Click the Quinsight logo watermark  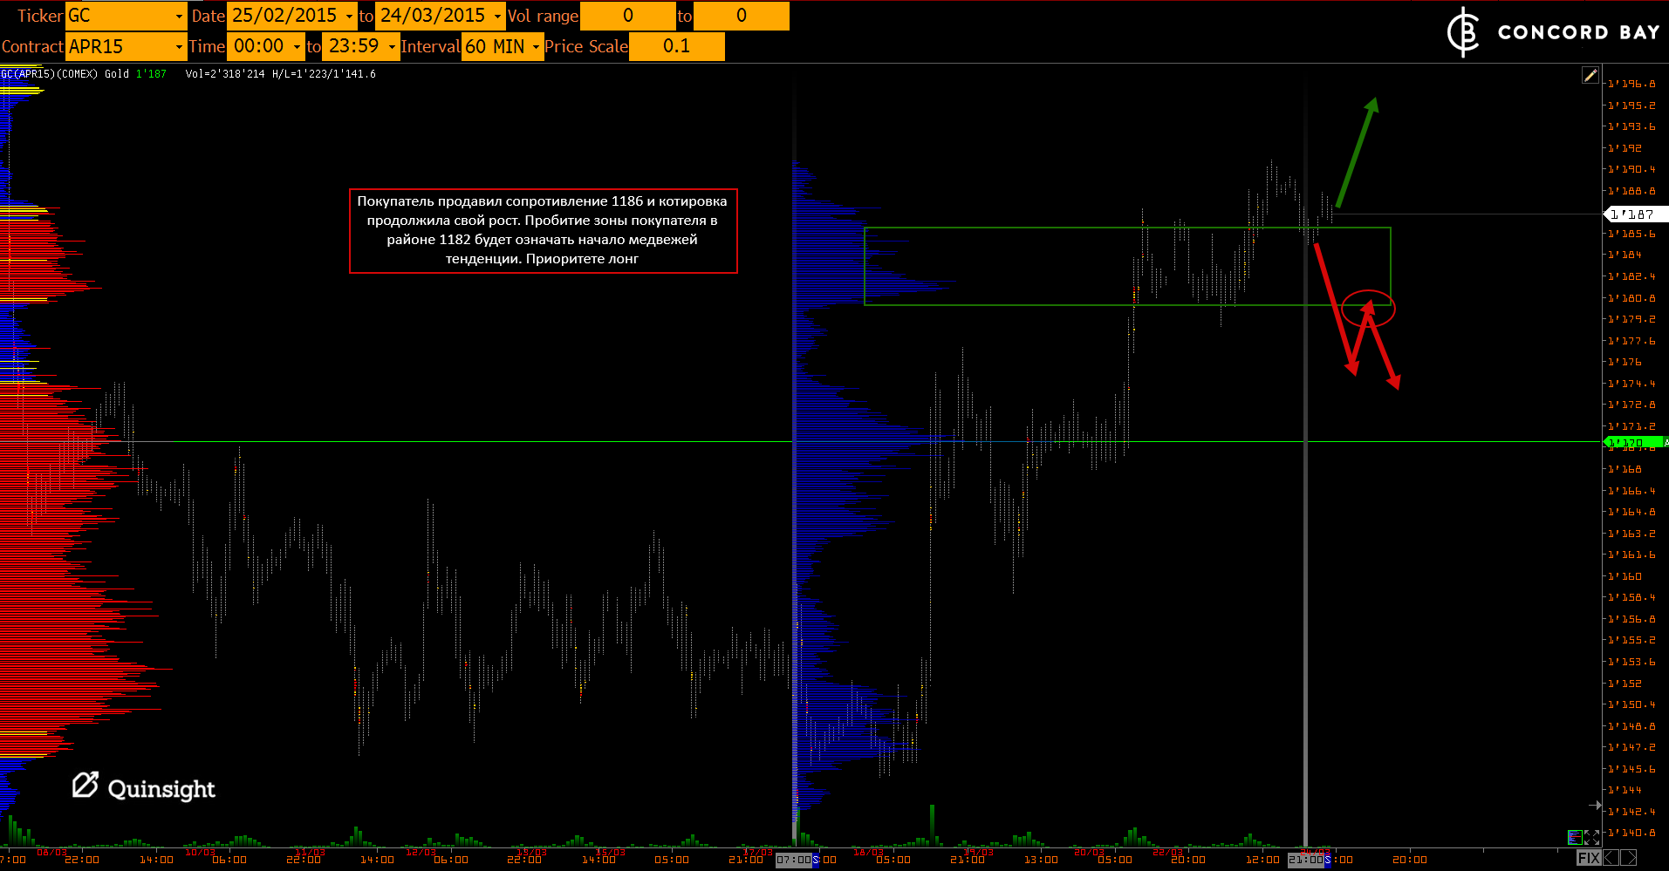[x=144, y=786]
